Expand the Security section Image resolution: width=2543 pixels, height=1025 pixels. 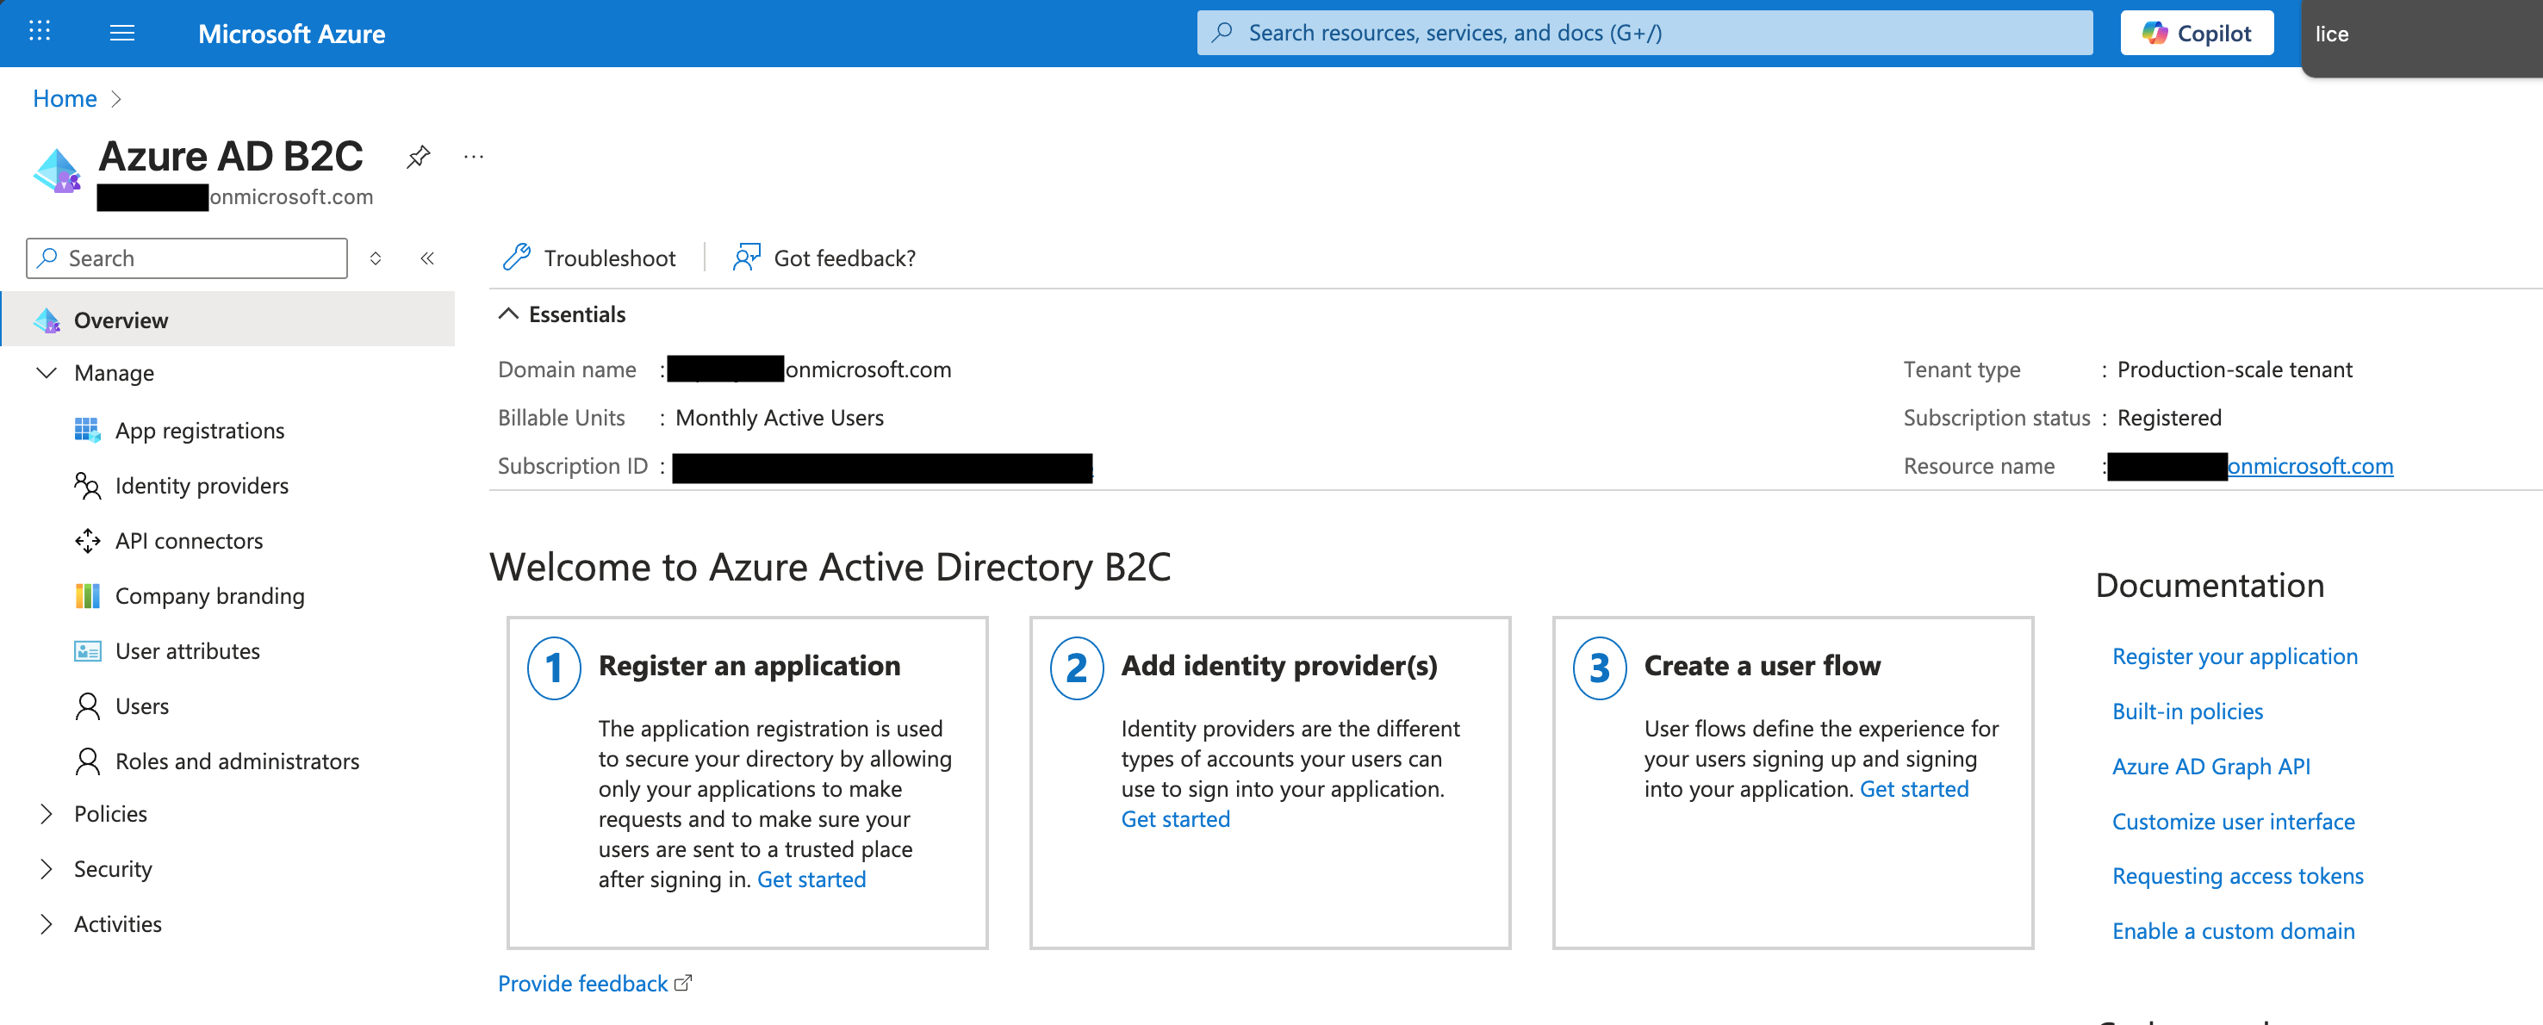[x=47, y=870]
